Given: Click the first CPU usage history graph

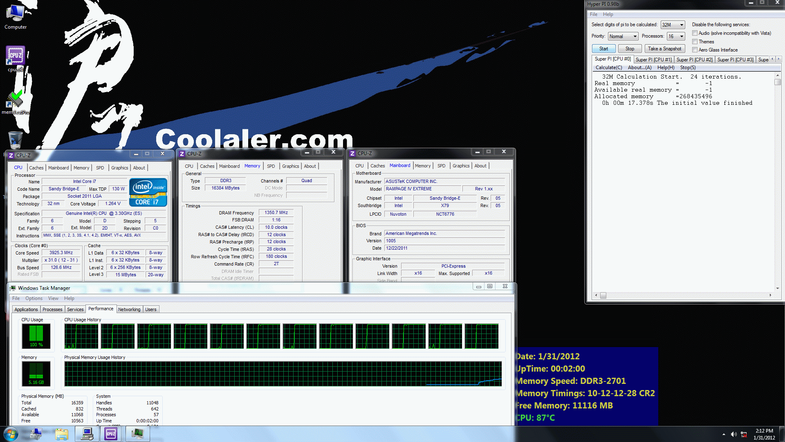Looking at the screenshot, I should point(81,336).
